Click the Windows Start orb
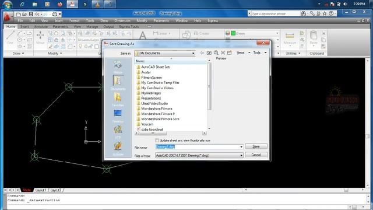This screenshot has height=210, width=373. 8,4
